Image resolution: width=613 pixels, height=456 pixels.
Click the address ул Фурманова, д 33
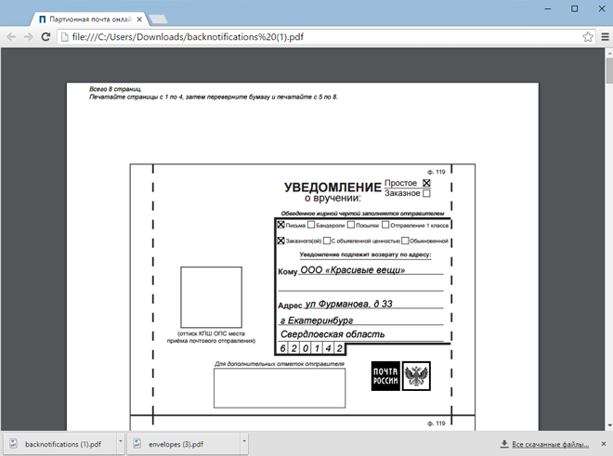(x=348, y=304)
